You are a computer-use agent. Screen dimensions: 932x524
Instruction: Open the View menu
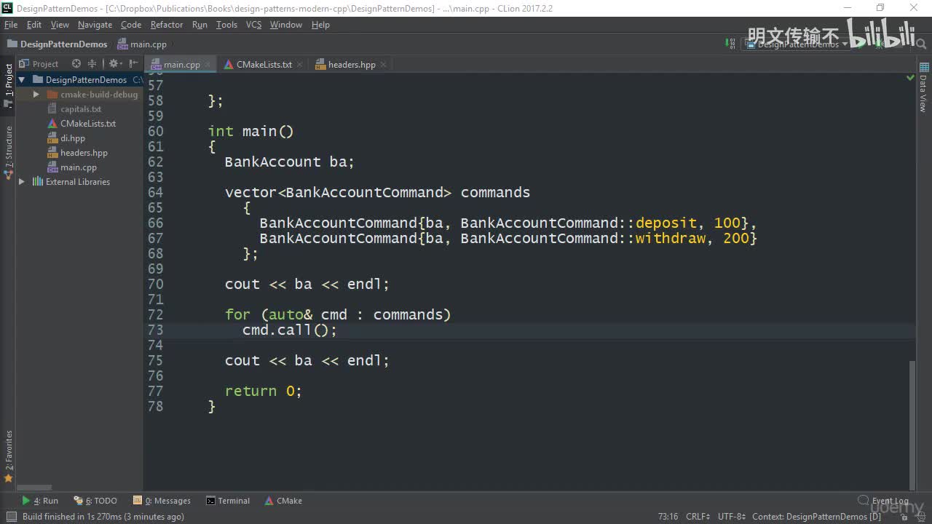pyautogui.click(x=60, y=25)
